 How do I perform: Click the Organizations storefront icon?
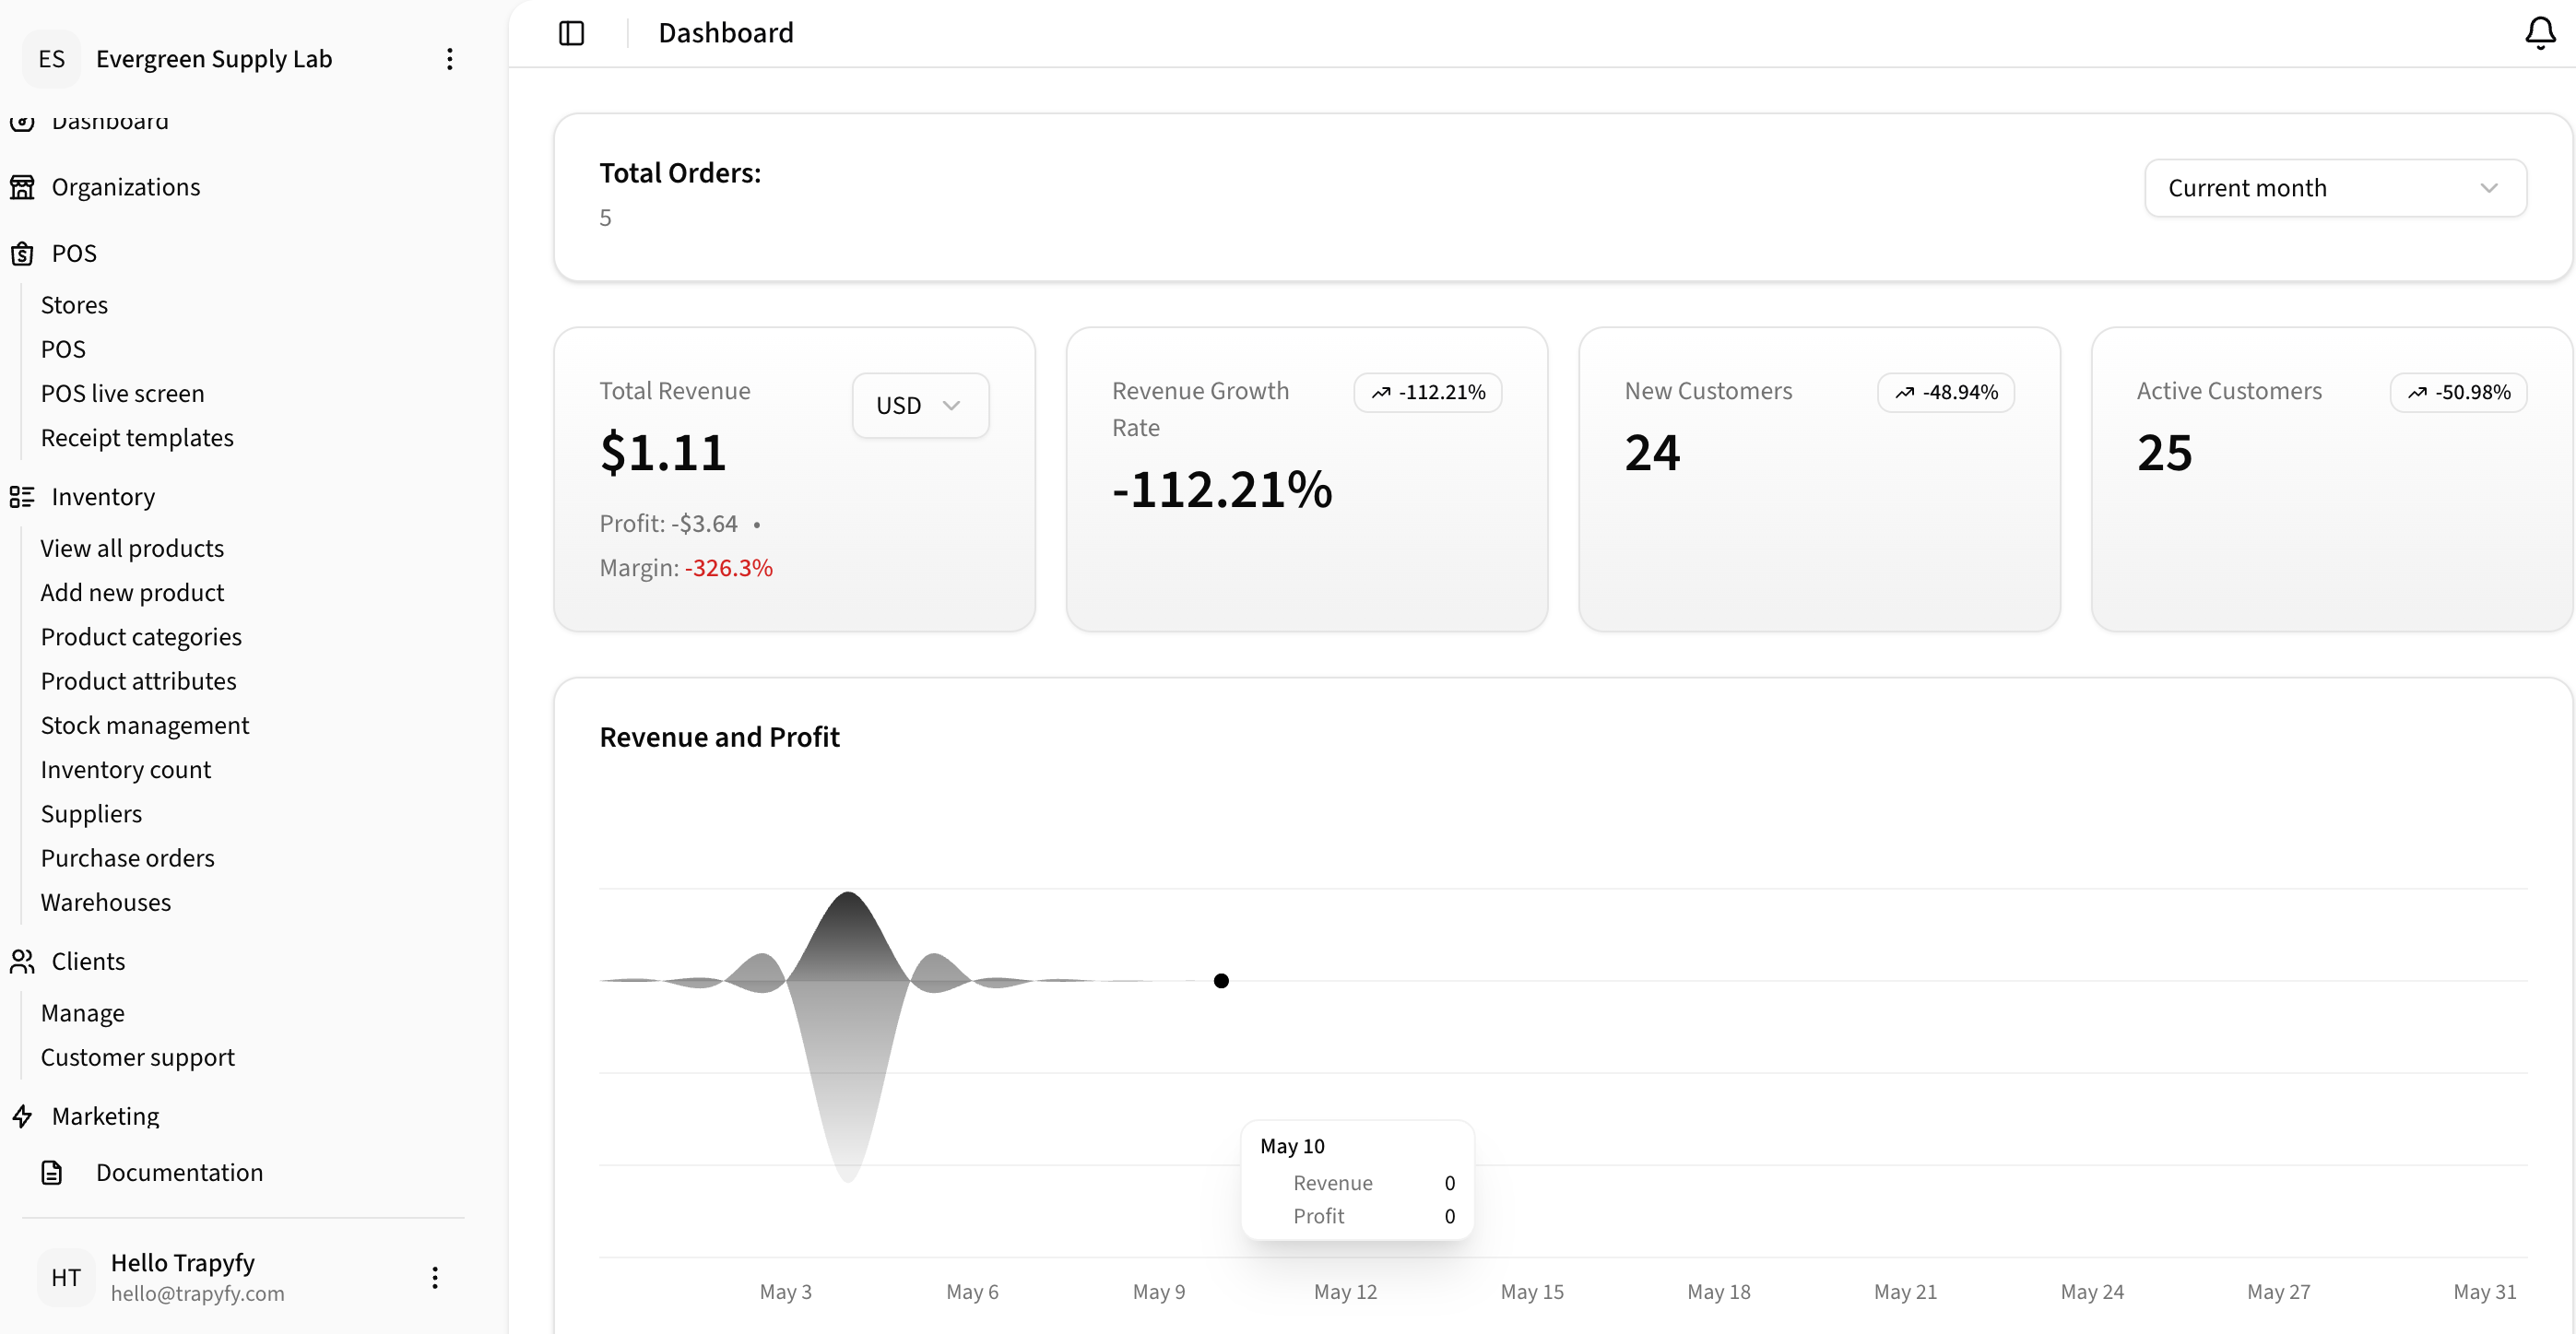tap(22, 187)
